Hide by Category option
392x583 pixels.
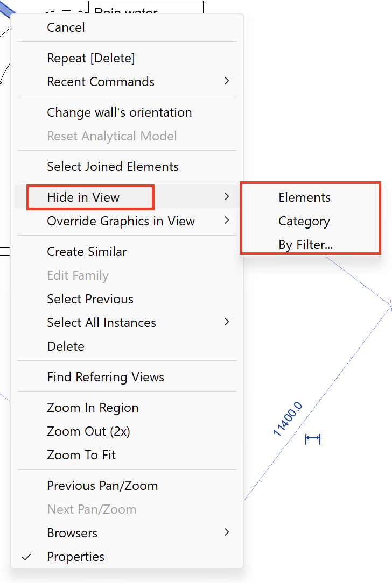[304, 221]
